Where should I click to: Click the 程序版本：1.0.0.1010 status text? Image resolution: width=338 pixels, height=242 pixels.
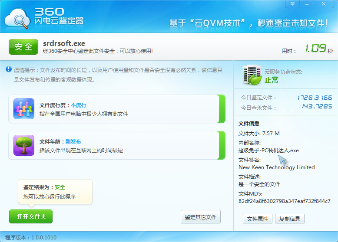[x=31, y=238]
